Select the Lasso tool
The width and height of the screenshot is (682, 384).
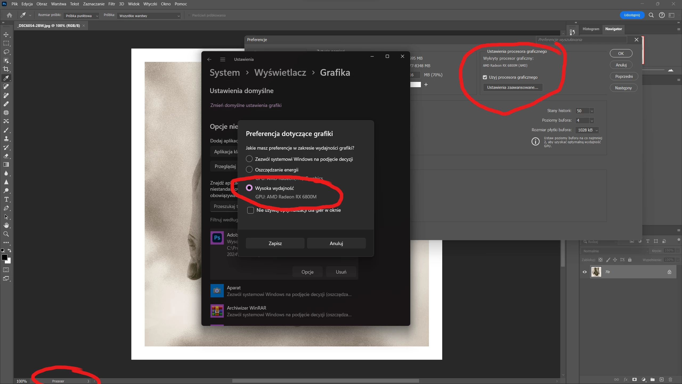click(6, 52)
